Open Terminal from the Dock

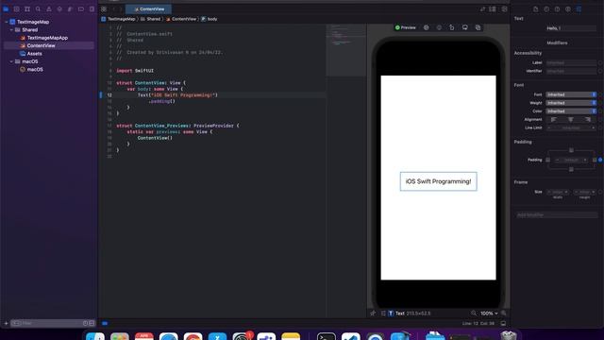[x=327, y=336]
